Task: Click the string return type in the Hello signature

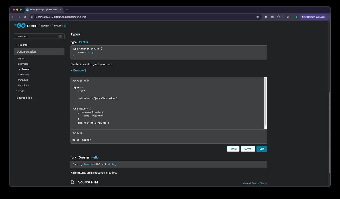Action: (x=112, y=164)
